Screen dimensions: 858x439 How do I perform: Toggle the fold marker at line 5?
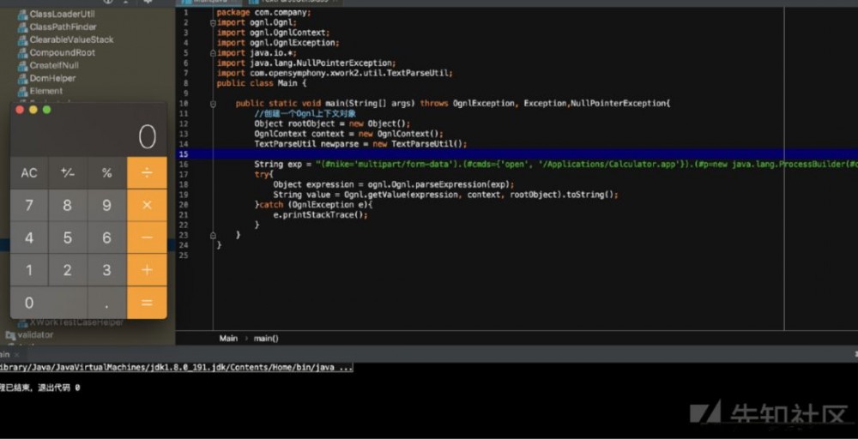click(x=213, y=53)
